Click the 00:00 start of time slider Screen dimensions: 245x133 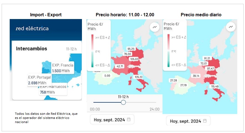[95, 109]
